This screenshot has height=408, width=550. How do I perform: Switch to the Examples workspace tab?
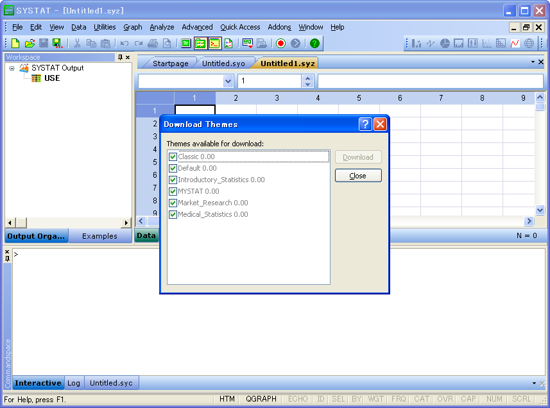point(99,236)
